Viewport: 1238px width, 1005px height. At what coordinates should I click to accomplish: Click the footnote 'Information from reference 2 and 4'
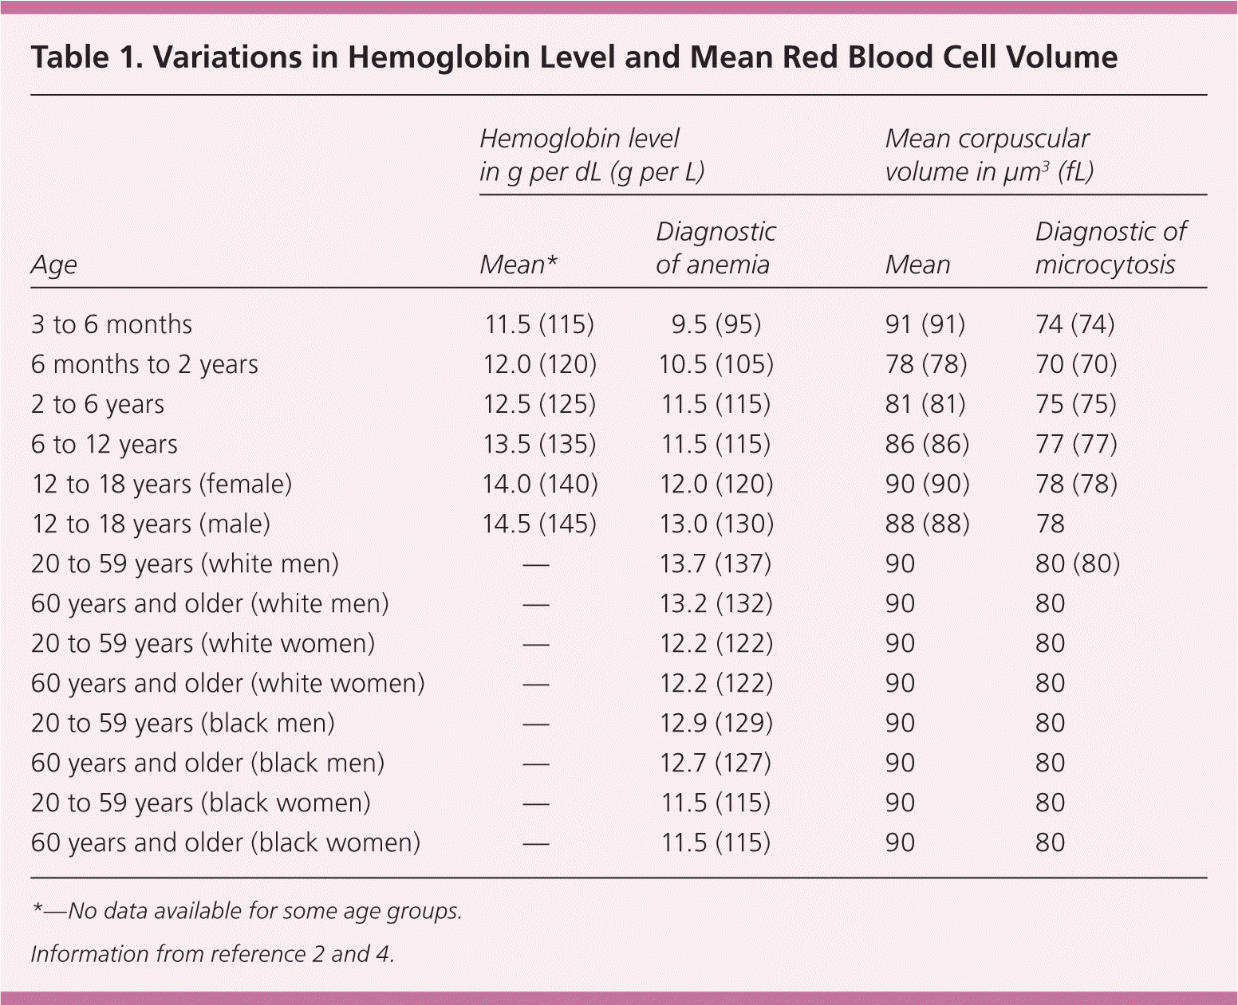pos(212,954)
